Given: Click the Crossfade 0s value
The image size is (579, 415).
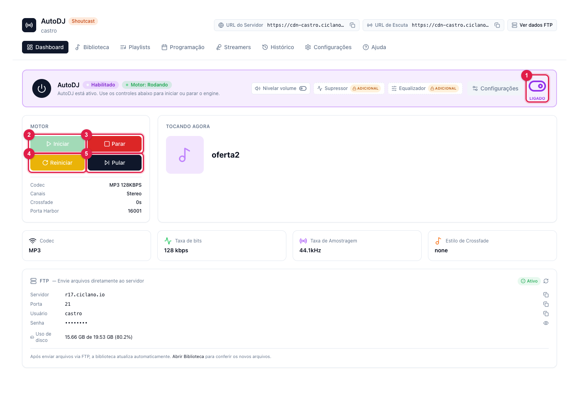Looking at the screenshot, I should coord(139,202).
